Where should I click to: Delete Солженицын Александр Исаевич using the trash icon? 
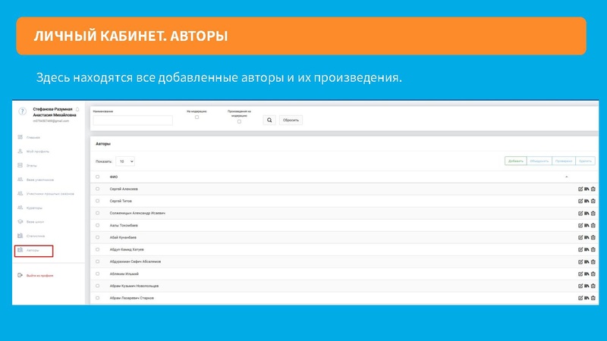pos(593,214)
